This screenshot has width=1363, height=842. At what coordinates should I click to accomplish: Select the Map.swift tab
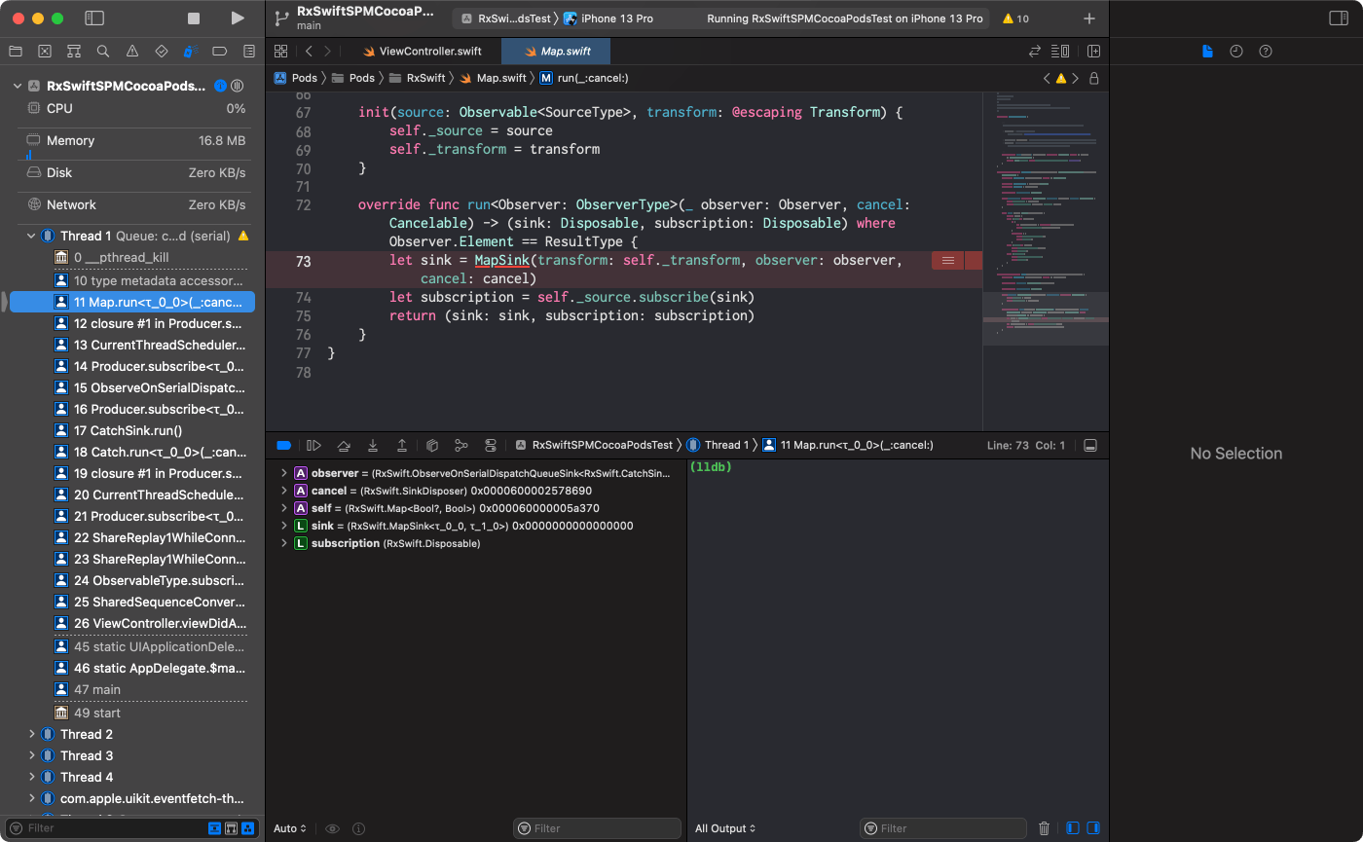point(556,52)
